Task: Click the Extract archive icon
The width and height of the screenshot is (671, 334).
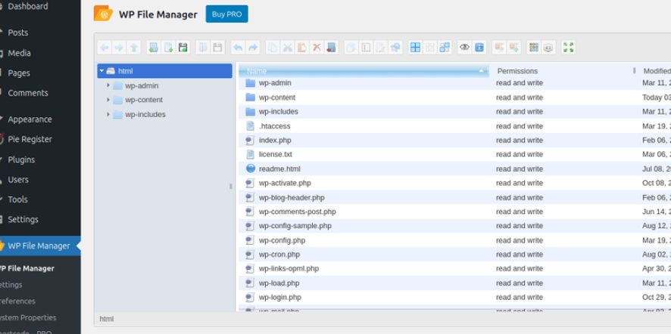Action: [499, 48]
